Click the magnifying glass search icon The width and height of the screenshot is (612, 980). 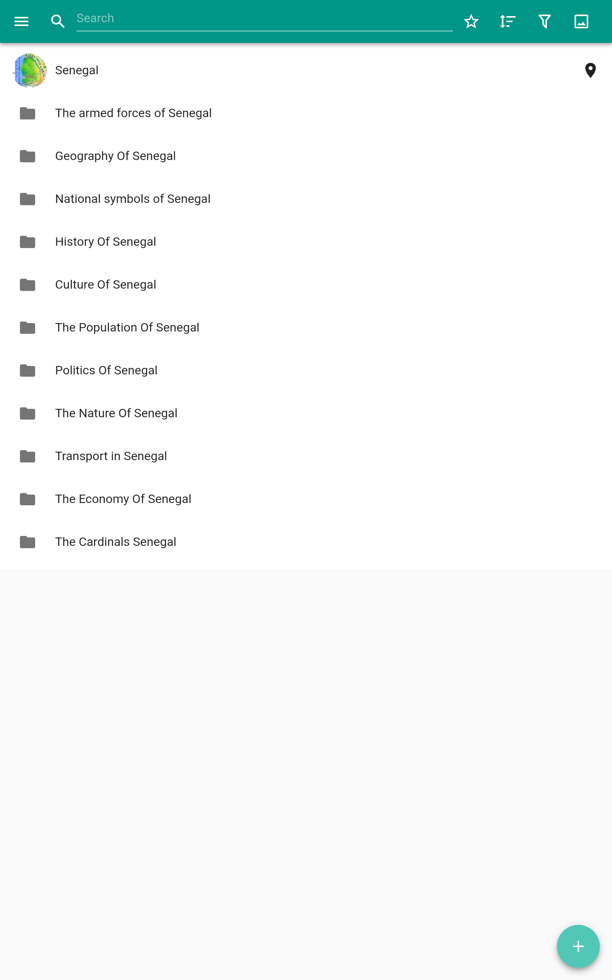[58, 21]
